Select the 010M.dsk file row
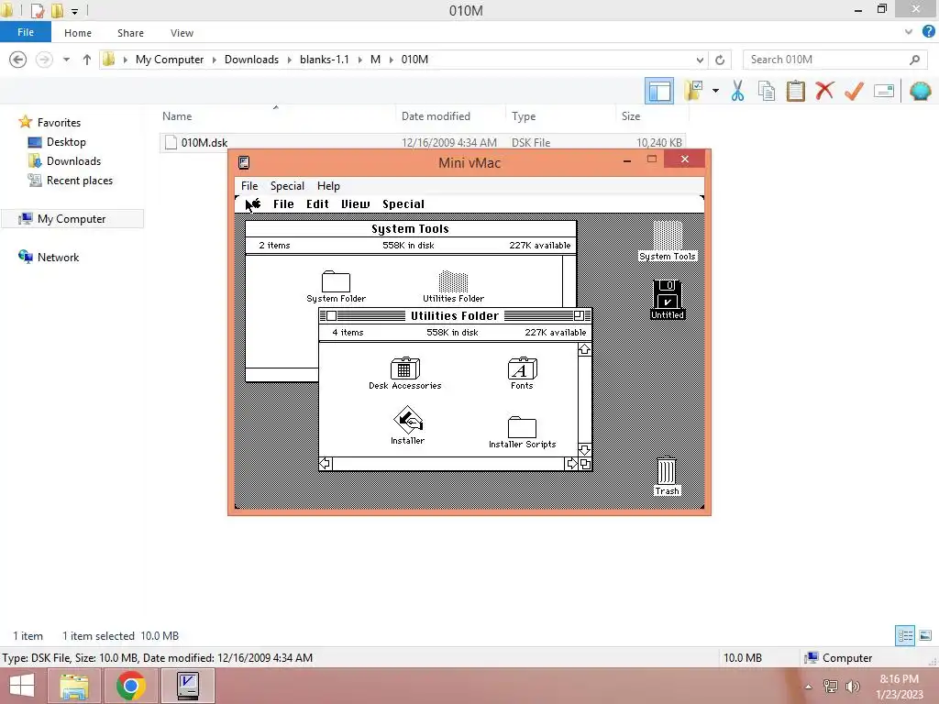This screenshot has height=704, width=939. pyautogui.click(x=423, y=142)
